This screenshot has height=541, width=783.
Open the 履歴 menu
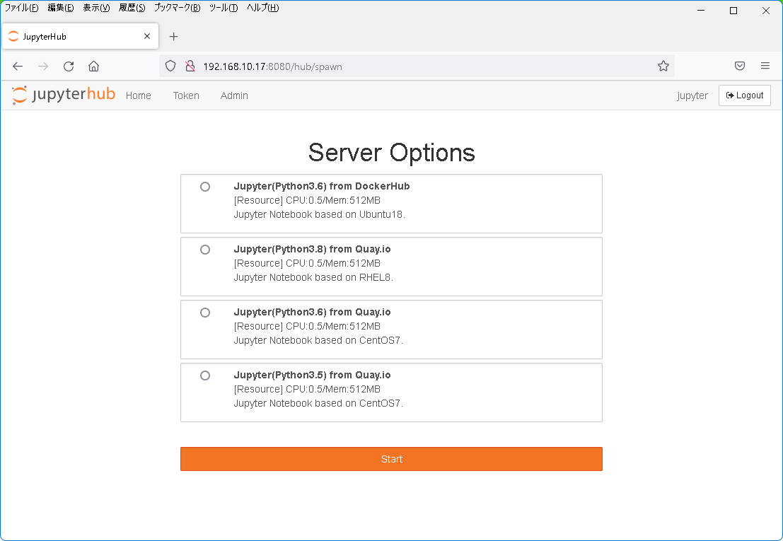[132, 8]
